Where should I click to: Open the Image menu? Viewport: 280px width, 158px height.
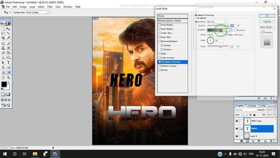[23, 7]
